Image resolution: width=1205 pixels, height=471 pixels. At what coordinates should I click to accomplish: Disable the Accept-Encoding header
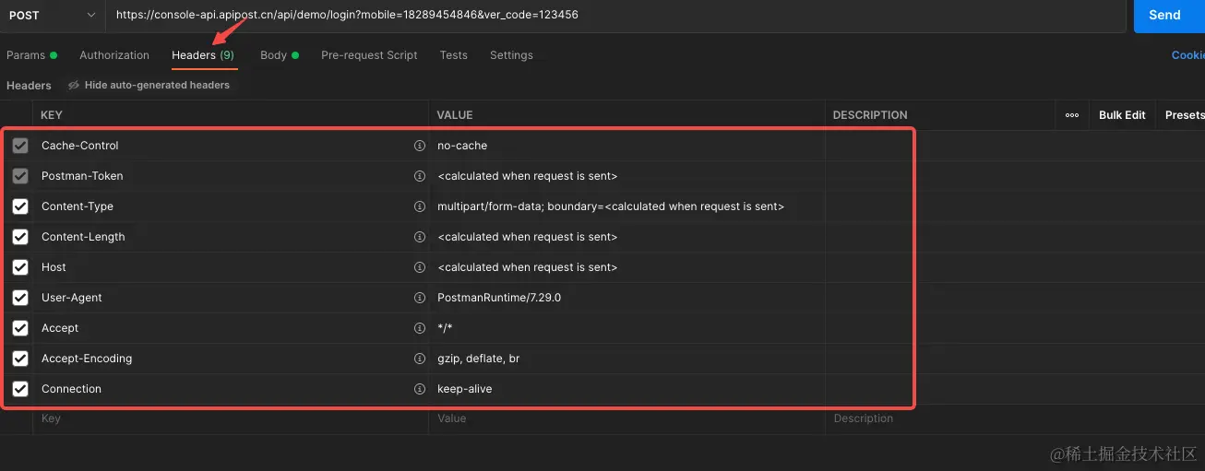20,359
